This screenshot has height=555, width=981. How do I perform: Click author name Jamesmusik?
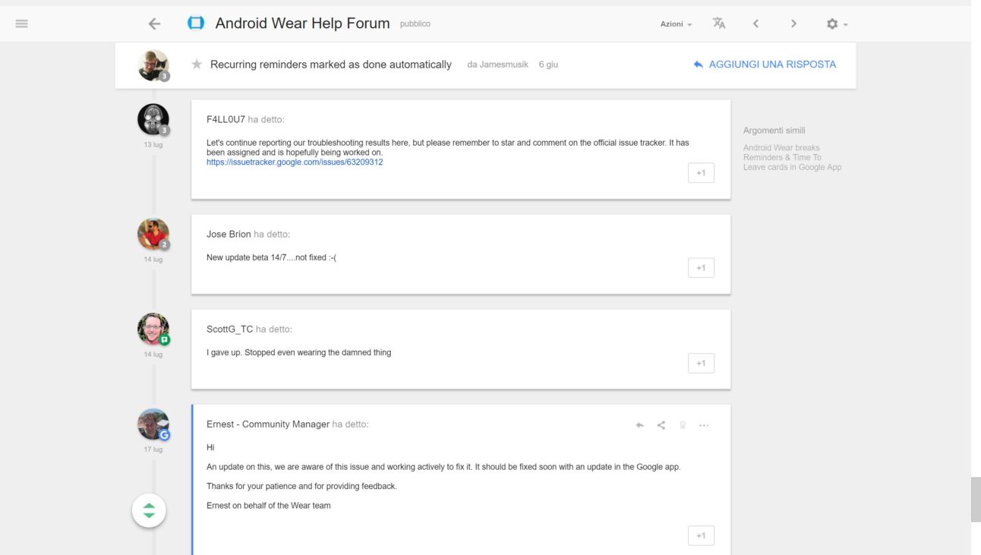pos(503,65)
